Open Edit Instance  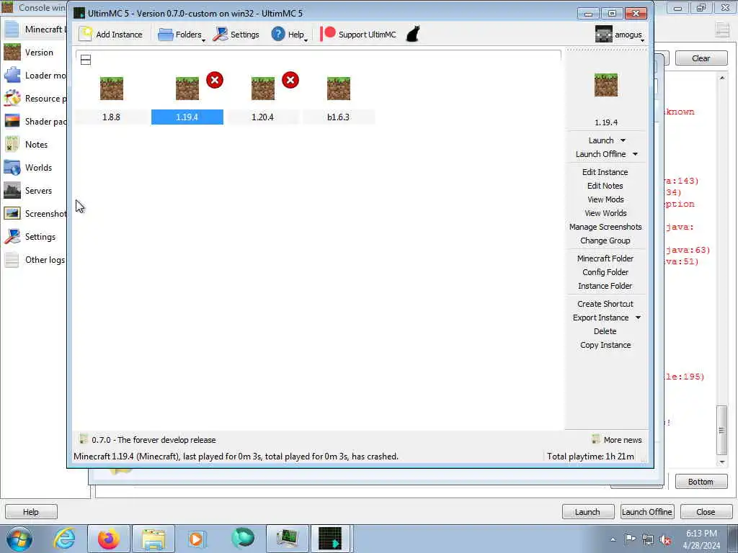[x=605, y=172]
